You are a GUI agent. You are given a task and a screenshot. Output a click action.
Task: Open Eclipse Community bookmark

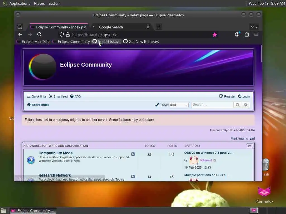[x=71, y=42]
